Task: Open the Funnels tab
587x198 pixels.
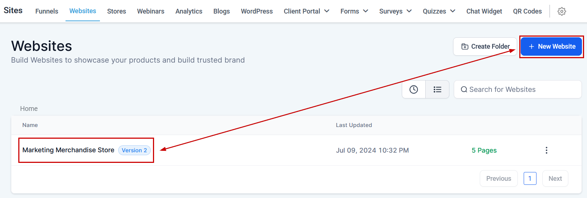Action: pyautogui.click(x=47, y=11)
